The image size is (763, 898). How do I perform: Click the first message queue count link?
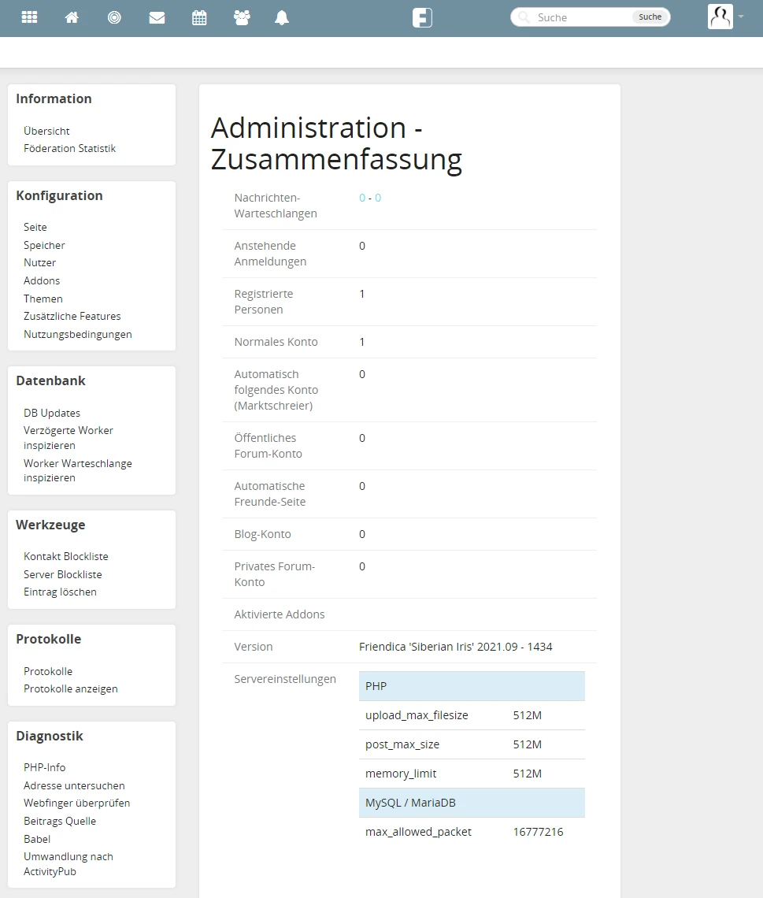[x=362, y=198]
